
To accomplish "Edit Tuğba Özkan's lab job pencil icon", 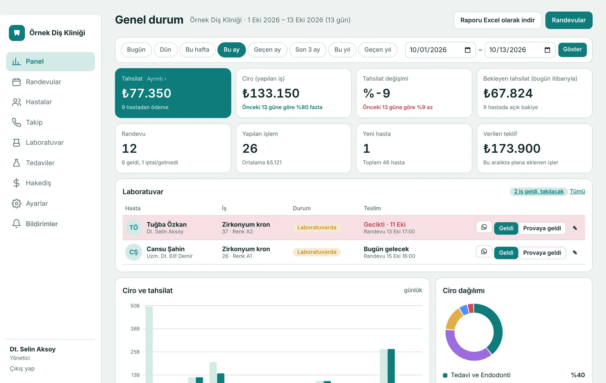I will tap(575, 228).
